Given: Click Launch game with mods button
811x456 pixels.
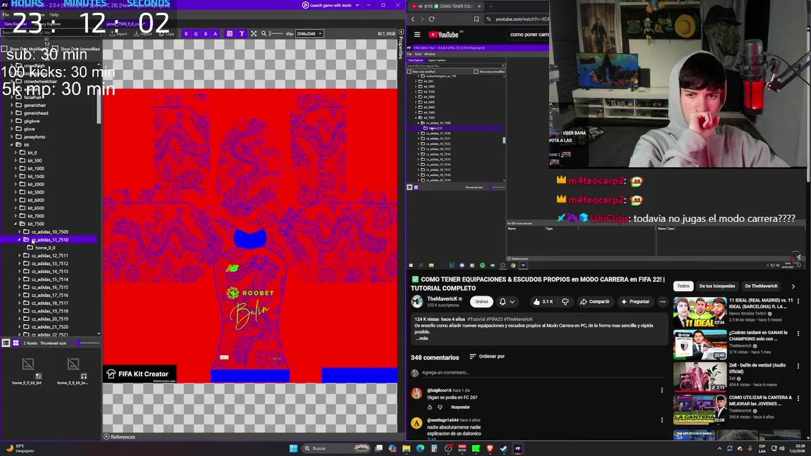Looking at the screenshot, I should (x=327, y=5).
